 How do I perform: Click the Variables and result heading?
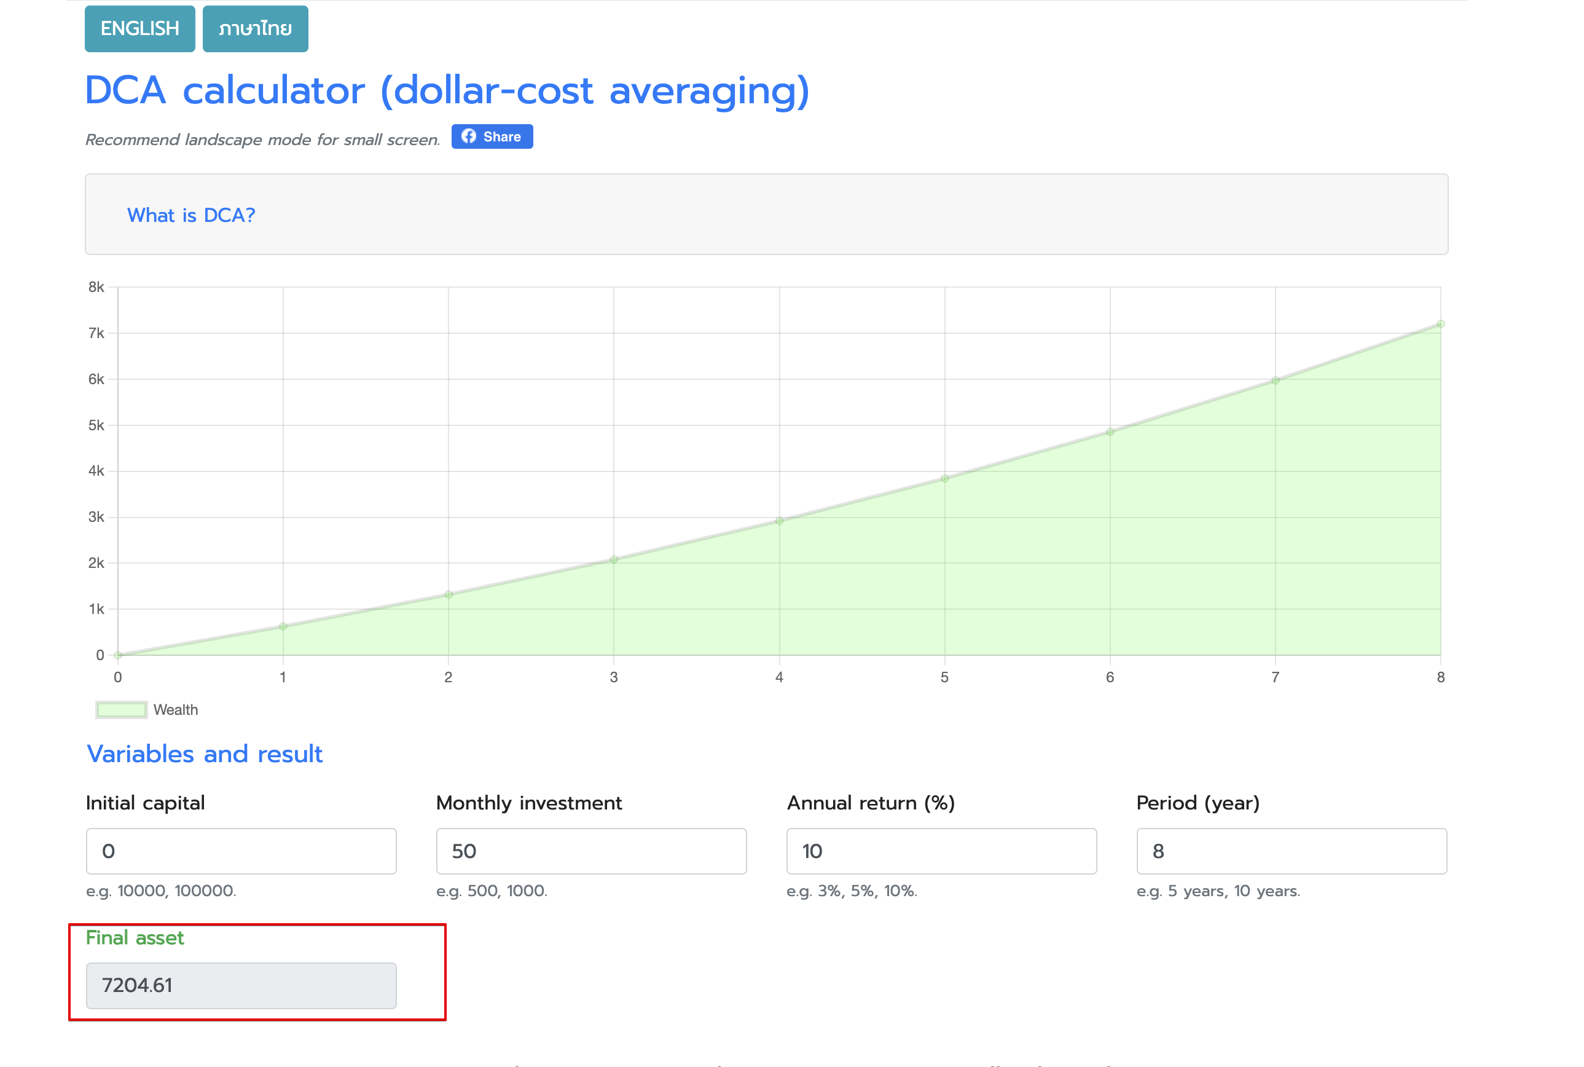click(x=204, y=754)
